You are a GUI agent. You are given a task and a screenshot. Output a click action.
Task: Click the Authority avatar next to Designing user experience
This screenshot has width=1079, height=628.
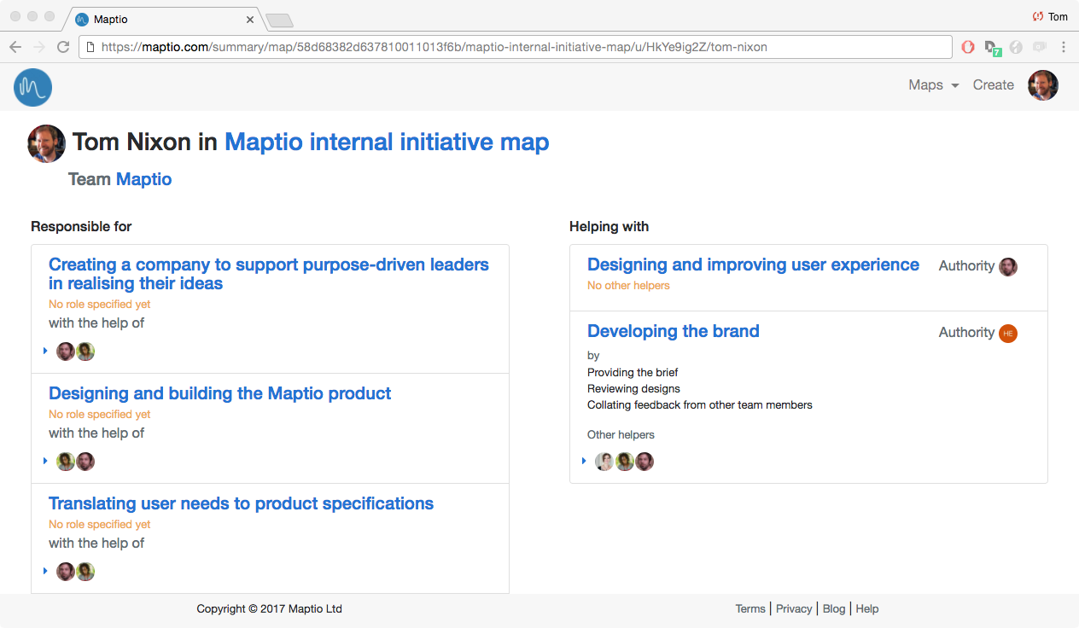(x=1008, y=266)
